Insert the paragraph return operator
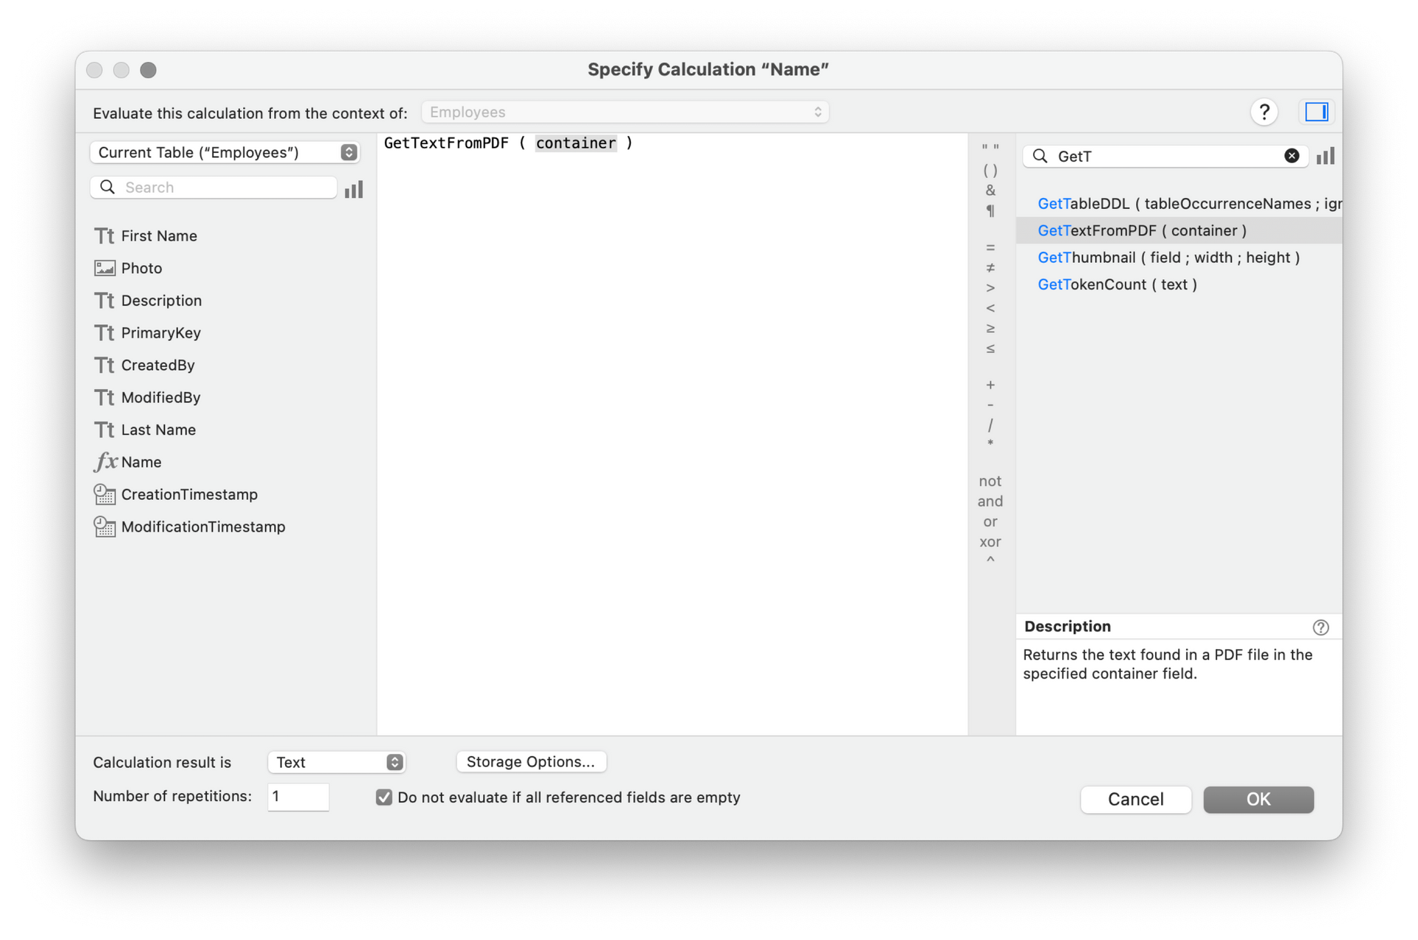This screenshot has width=1418, height=940. coord(990,211)
